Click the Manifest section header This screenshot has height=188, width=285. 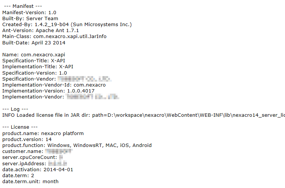[23, 6]
